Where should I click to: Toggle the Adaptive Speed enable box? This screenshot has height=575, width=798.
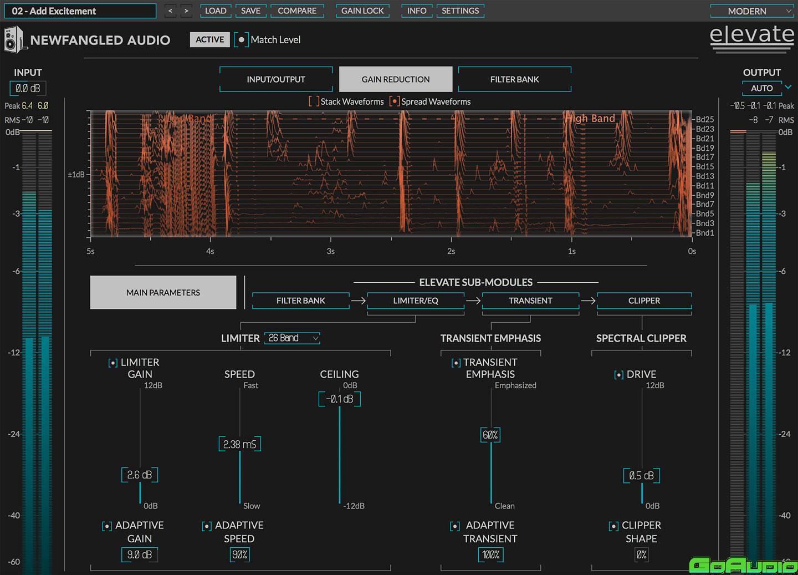[x=207, y=526]
